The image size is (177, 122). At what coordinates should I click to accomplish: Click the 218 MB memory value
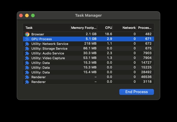click(90, 43)
